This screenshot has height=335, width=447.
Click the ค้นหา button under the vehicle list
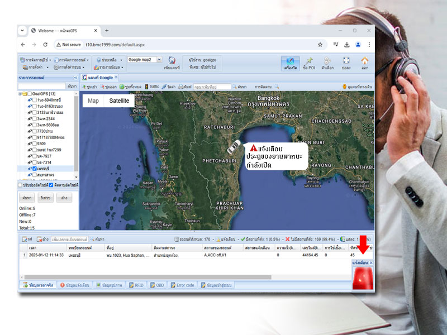click(x=27, y=198)
